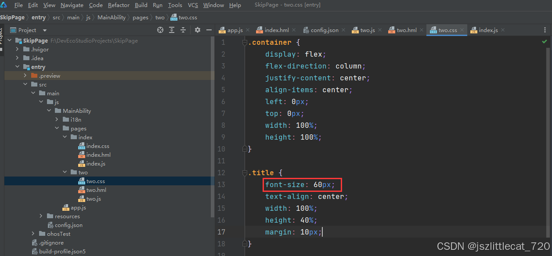Open Project panel settings gear
This screenshot has width=552, height=256.
pos(198,30)
